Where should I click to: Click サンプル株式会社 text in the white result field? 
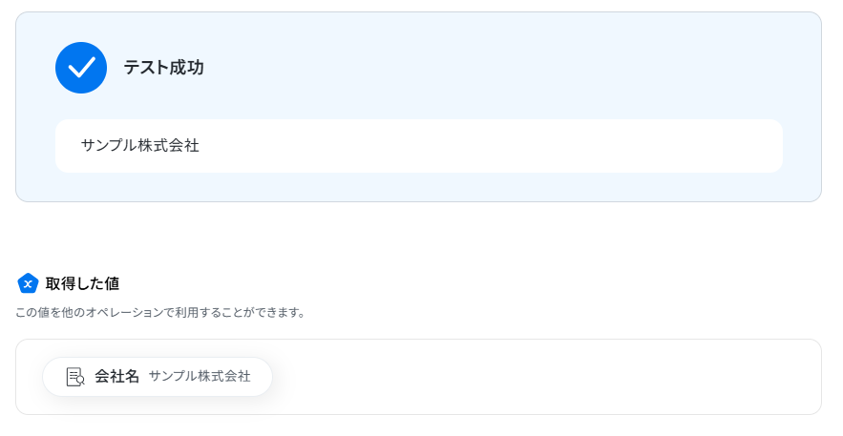tap(139, 146)
